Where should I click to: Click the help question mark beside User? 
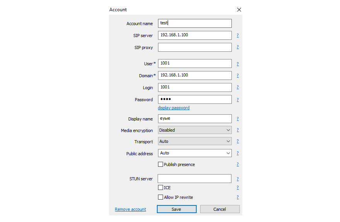pos(238,64)
